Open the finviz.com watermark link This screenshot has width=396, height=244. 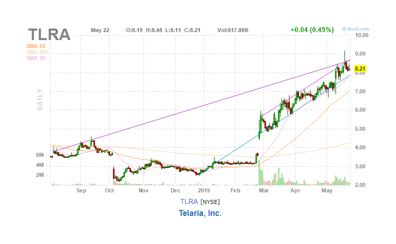tap(355, 29)
